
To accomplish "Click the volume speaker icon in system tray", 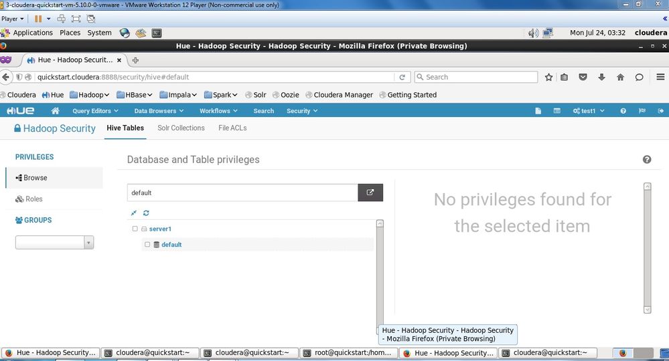I will (x=533, y=33).
